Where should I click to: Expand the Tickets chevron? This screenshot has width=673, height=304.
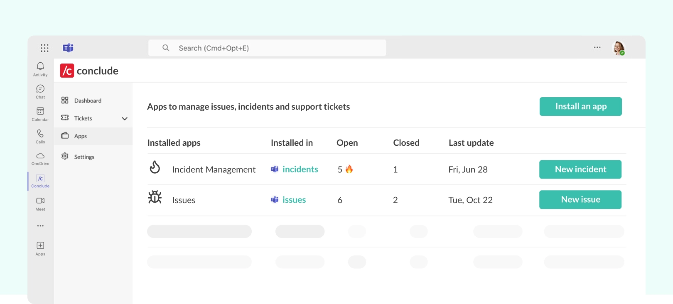tap(125, 119)
